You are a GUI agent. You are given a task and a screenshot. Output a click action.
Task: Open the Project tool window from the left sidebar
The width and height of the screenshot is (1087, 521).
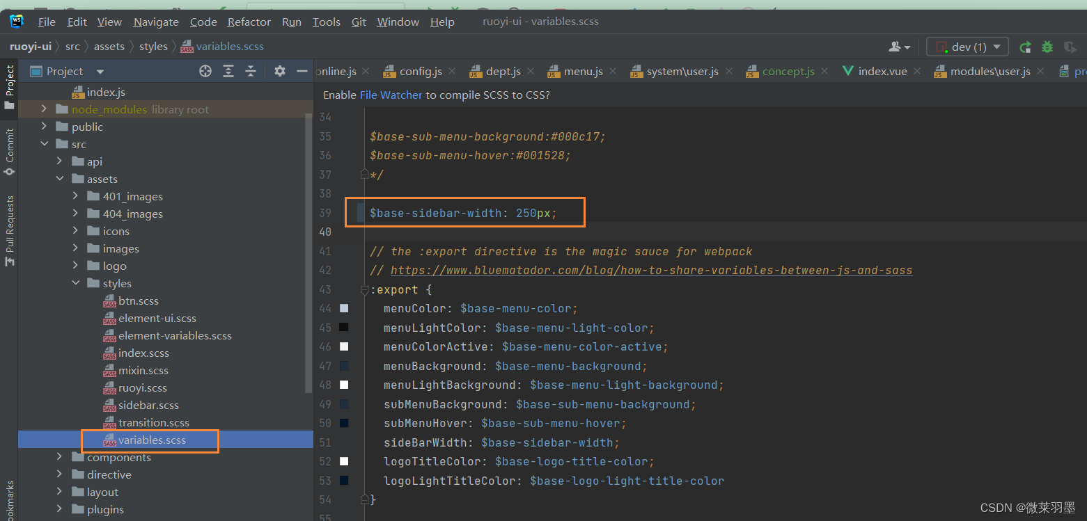point(9,87)
